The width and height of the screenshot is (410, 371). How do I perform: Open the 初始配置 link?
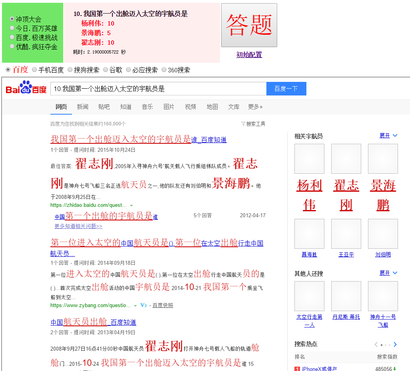249,55
